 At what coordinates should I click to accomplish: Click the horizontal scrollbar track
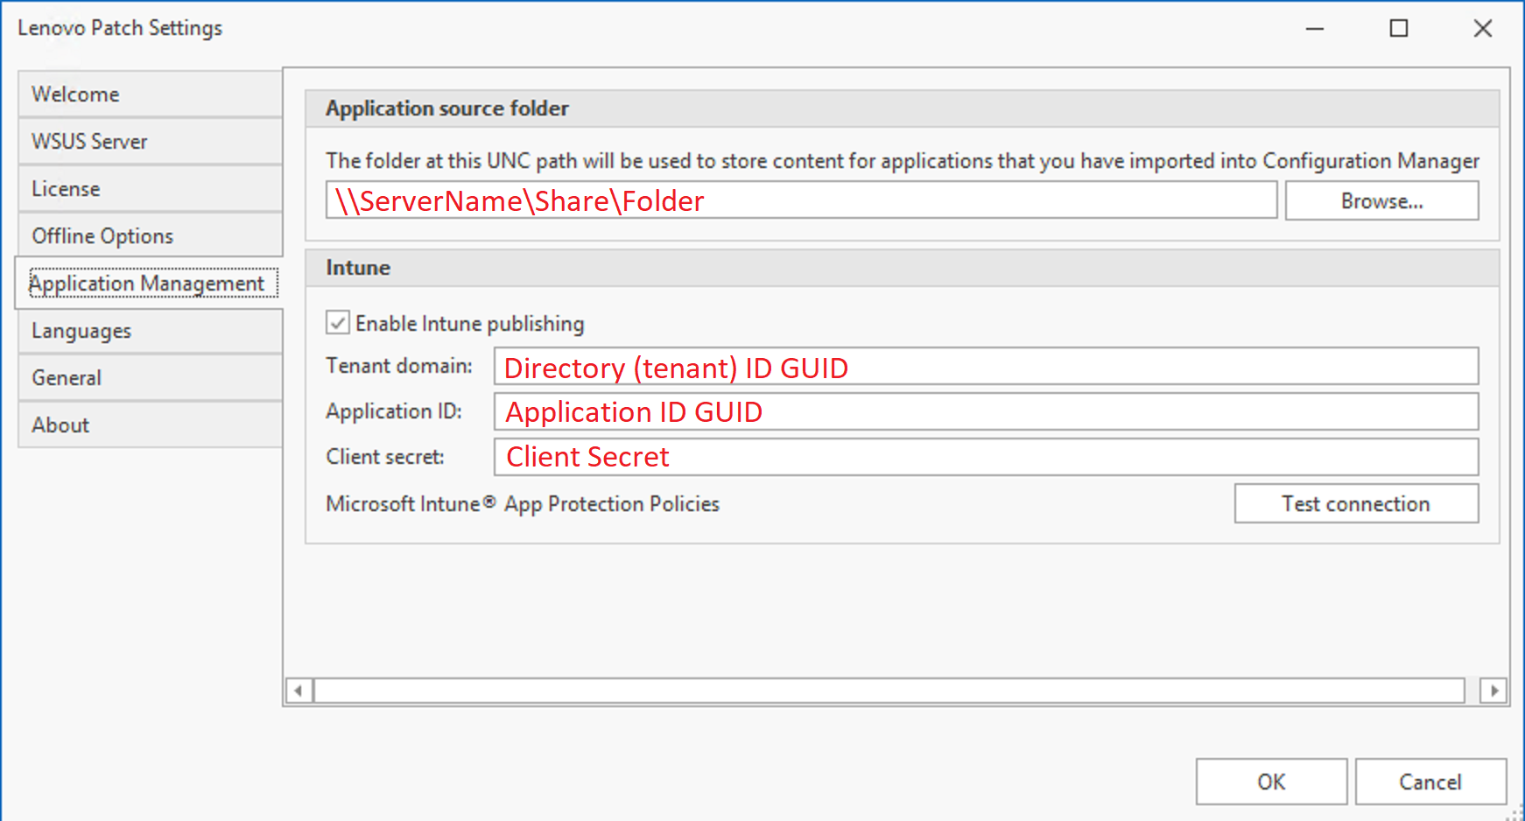(x=889, y=691)
